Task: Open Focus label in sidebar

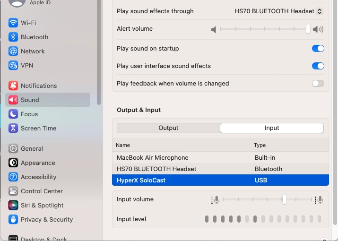Action: (x=29, y=114)
